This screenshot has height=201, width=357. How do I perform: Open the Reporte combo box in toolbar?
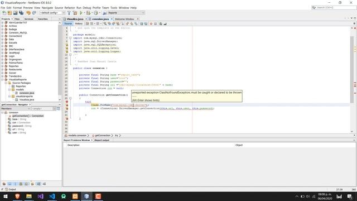tap(126, 13)
